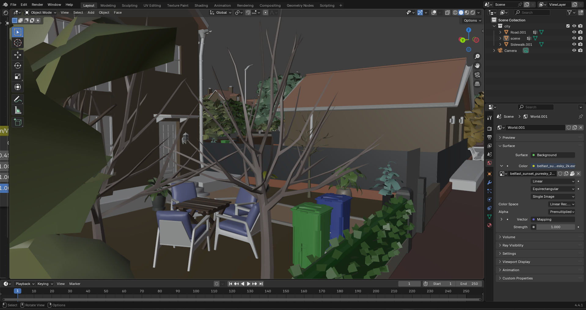
Task: Hide Road.001 in viewport
Action: click(574, 32)
